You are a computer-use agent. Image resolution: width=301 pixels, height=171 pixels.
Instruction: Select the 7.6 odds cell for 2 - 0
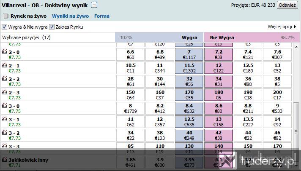pyautogui.click(x=277, y=54)
